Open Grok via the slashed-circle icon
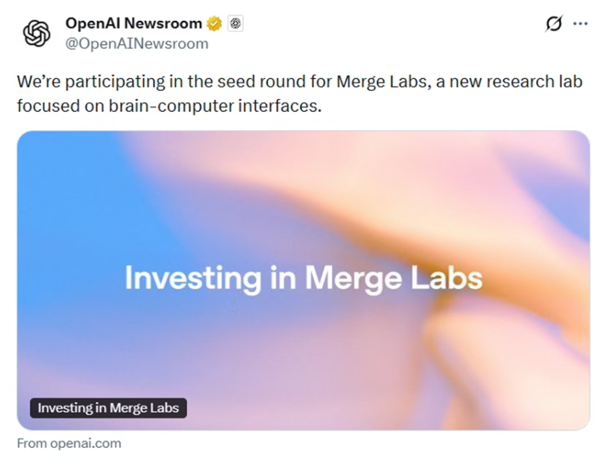Image resolution: width=604 pixels, height=456 pixels. click(553, 24)
